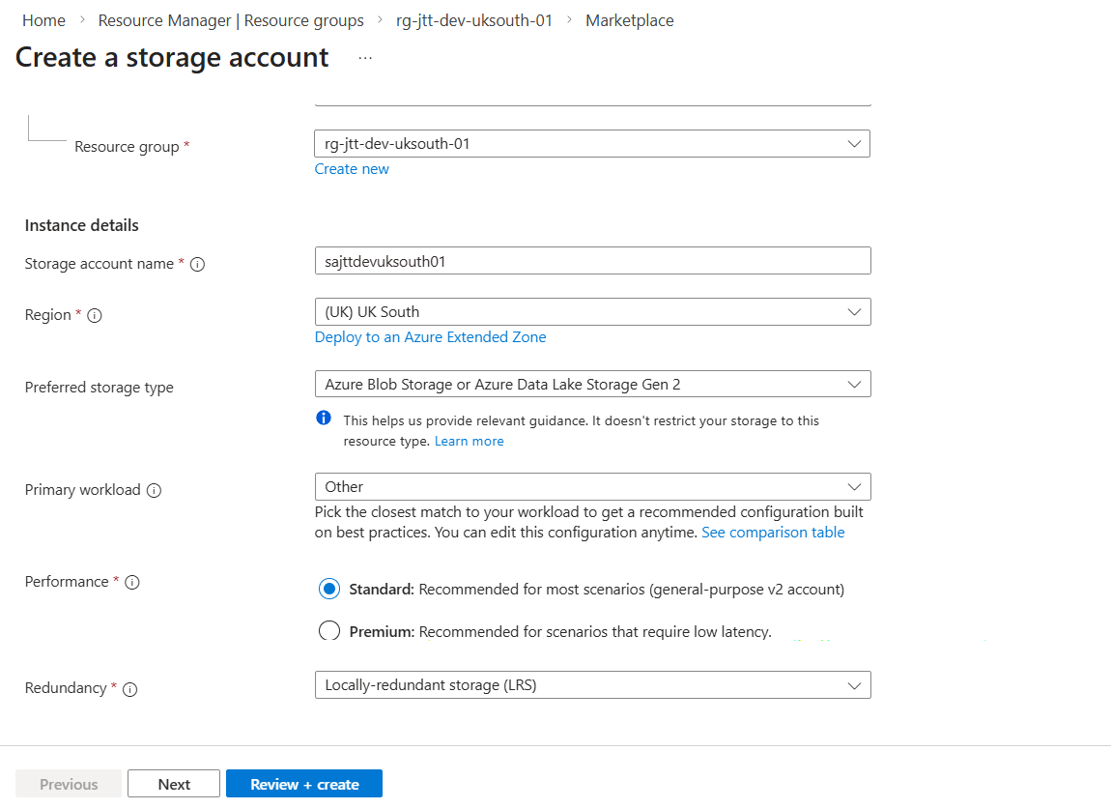Navigate to Resource Manager | Resource groups breadcrumb
Screen dimensions: 1111x809
tap(231, 20)
